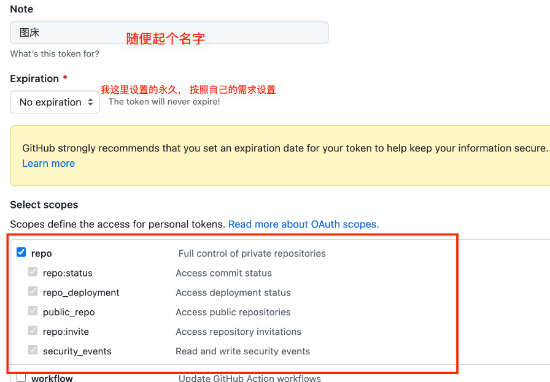The image size is (550, 382).
Task: Click the repo scope label text
Action: (43, 253)
